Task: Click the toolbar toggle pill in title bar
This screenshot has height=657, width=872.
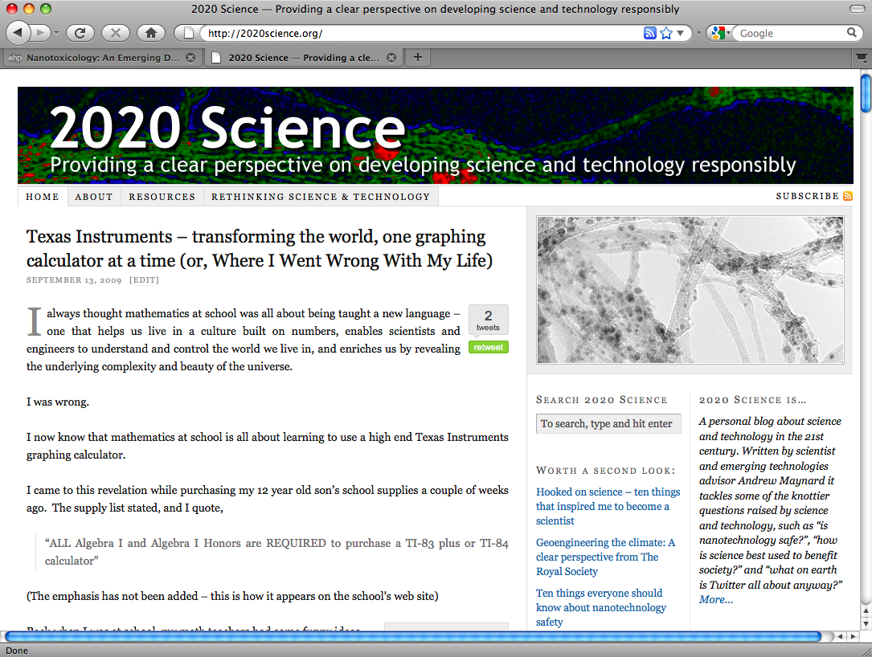Action: (858, 9)
